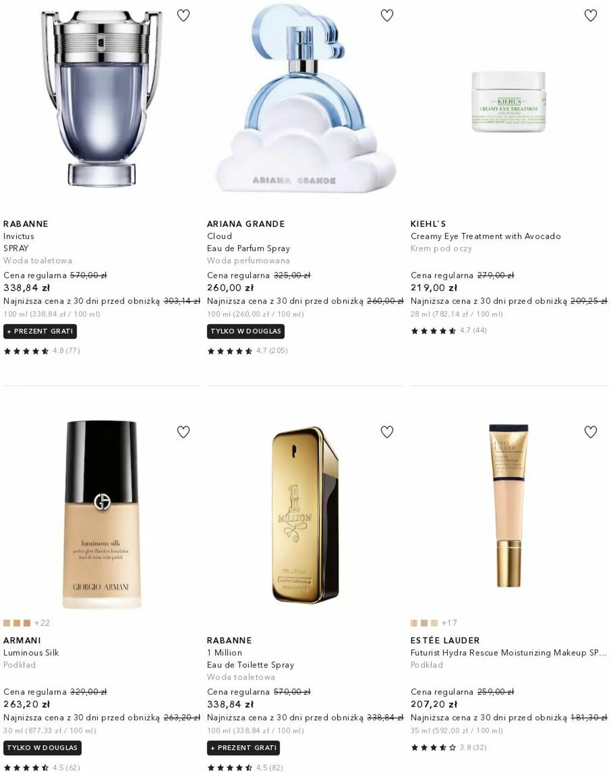611x773 pixels.
Task: Heart the Armani Luminous Silk foundation
Action: click(x=183, y=432)
